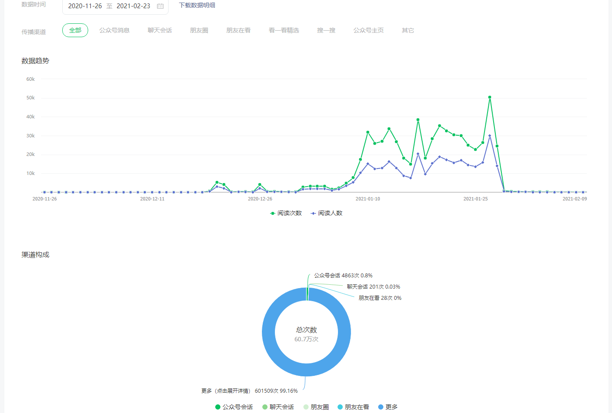
Task: Toggle 更多 in donut chart legend
Action: coord(388,407)
